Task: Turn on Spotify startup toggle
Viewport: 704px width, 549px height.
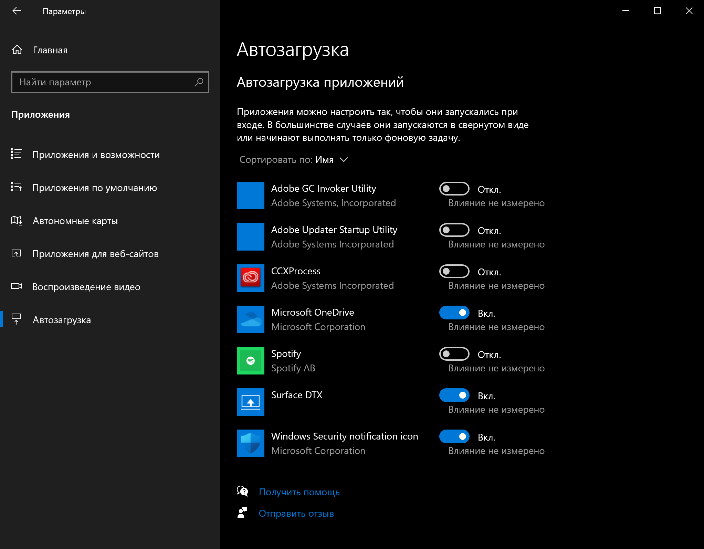Action: [x=454, y=354]
